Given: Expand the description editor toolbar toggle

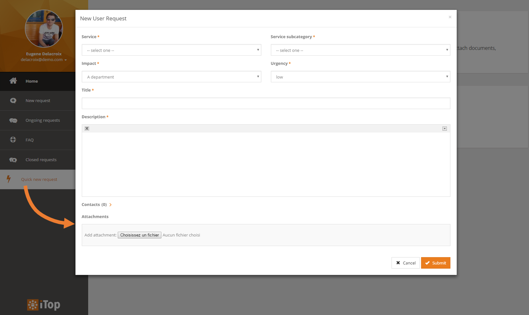Looking at the screenshot, I should [x=444, y=129].
